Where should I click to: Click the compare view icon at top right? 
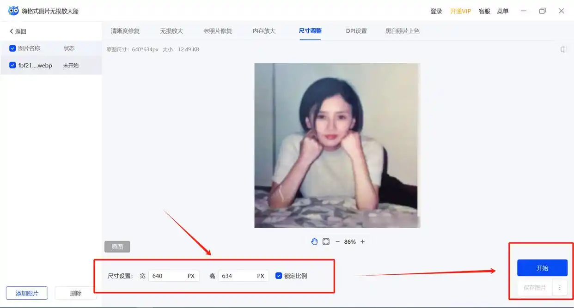(563, 49)
